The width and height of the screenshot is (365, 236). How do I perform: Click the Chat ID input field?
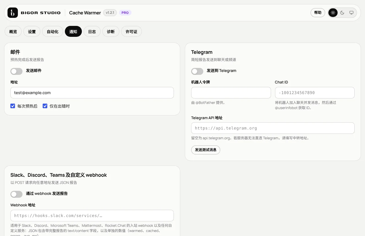pyautogui.click(x=315, y=93)
